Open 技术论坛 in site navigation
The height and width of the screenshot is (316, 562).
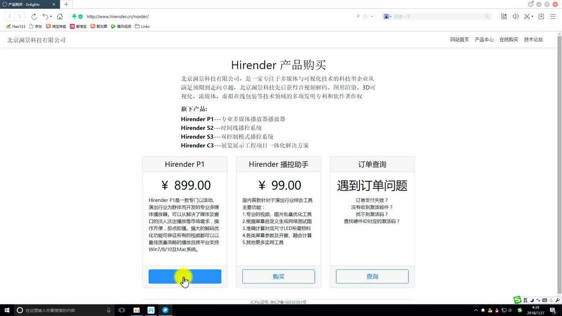pyautogui.click(x=533, y=39)
